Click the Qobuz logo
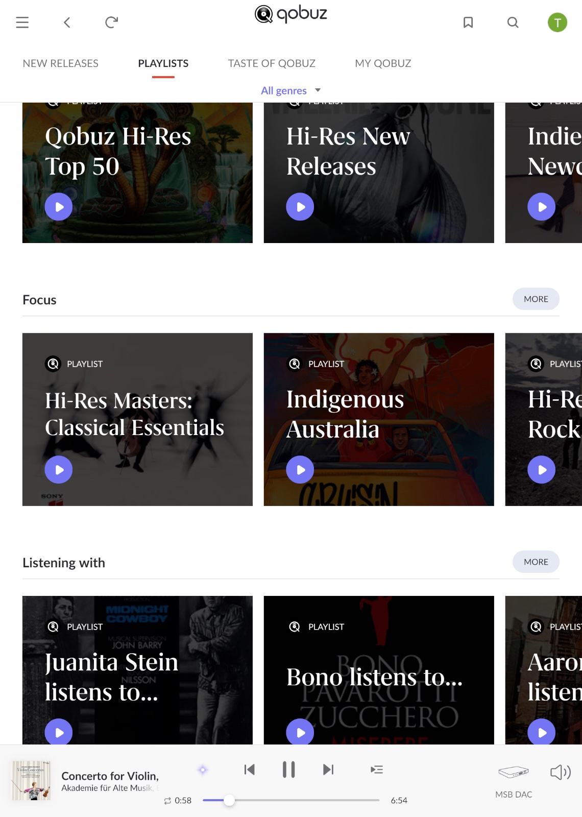The width and height of the screenshot is (582, 817). [291, 14]
